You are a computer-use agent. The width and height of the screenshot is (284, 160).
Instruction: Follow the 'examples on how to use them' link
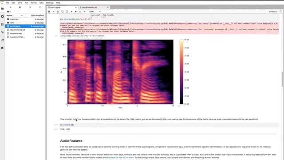pos(120,157)
